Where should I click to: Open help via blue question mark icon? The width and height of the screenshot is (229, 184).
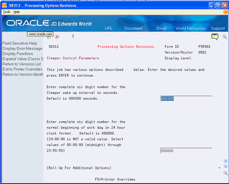click(73, 37)
